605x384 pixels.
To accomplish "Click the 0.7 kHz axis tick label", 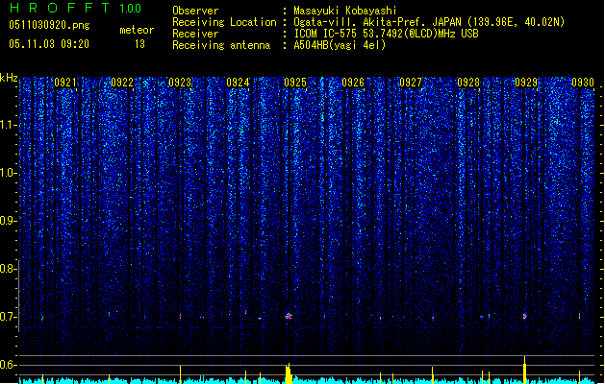I will [x=8, y=317].
